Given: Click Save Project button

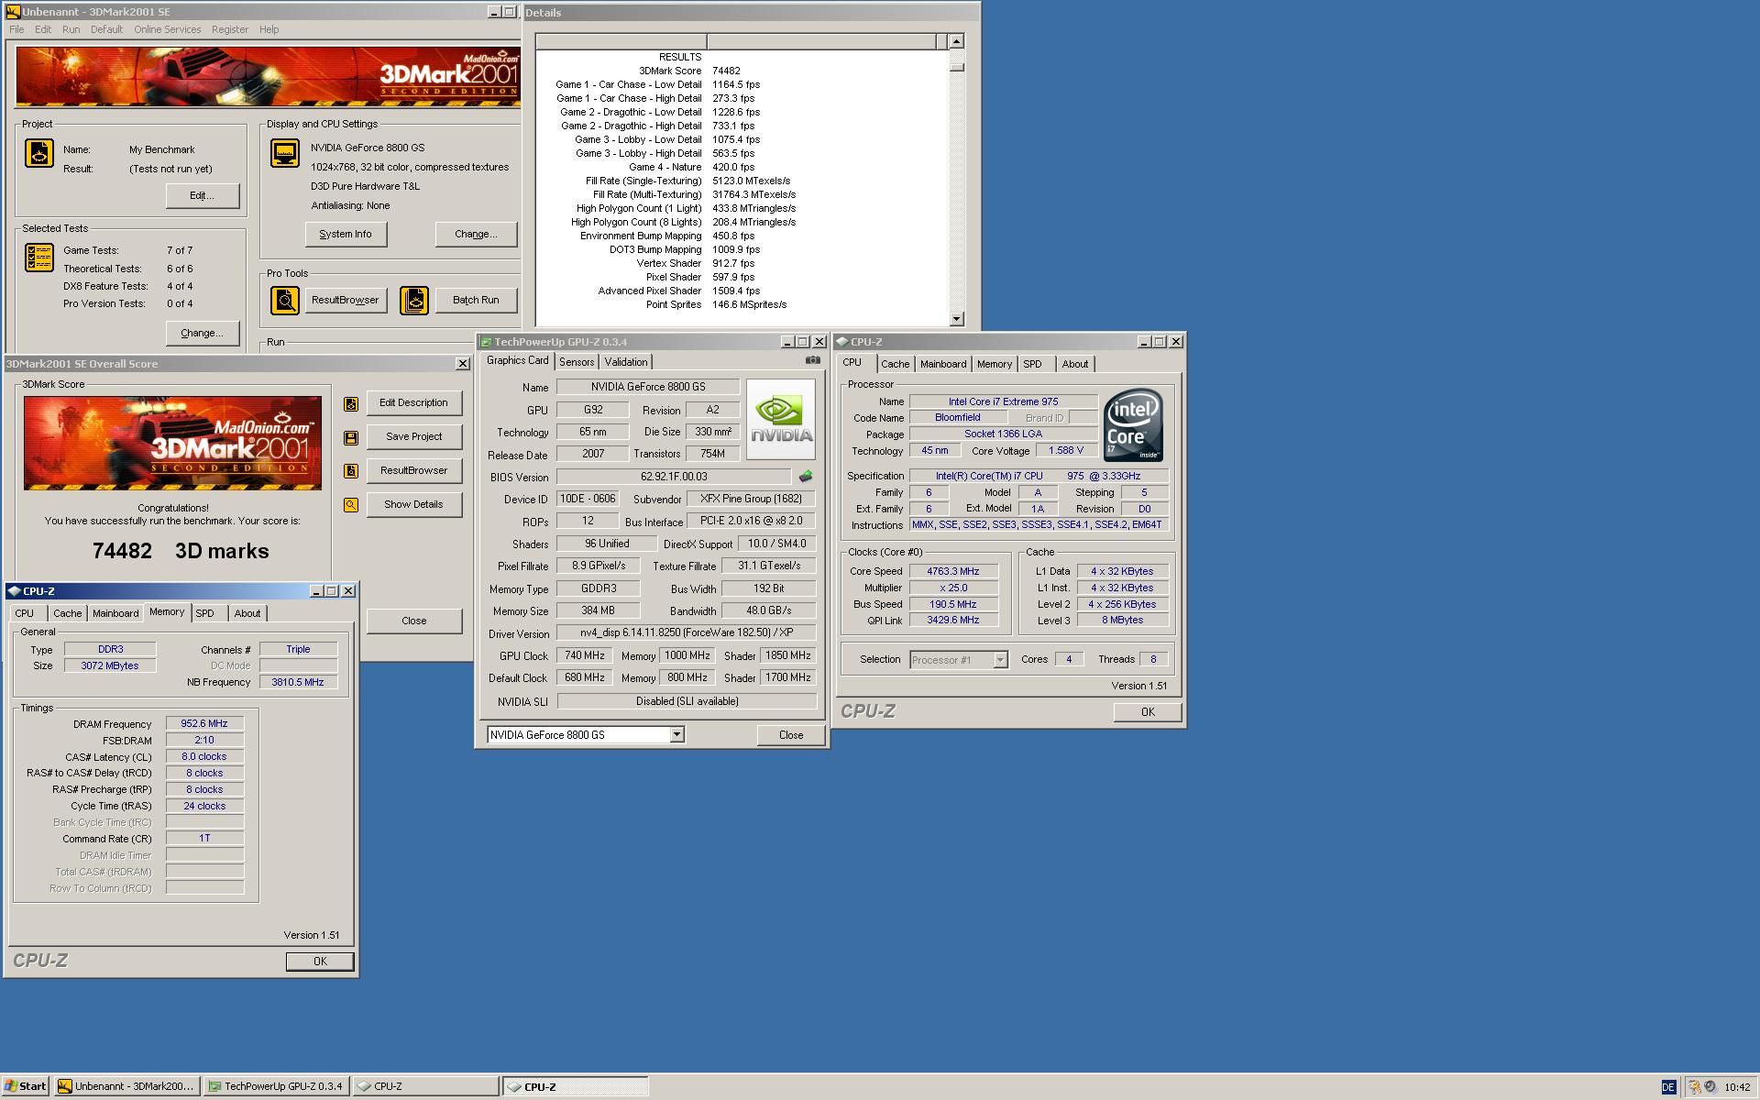Looking at the screenshot, I should (414, 437).
